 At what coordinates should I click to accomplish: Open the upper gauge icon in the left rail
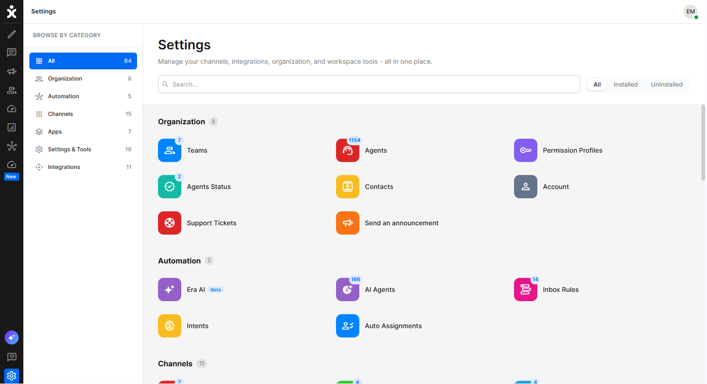click(12, 109)
